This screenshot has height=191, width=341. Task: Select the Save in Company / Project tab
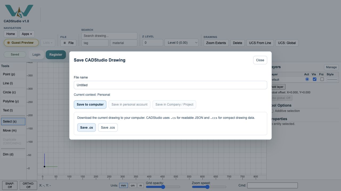pos(174,105)
